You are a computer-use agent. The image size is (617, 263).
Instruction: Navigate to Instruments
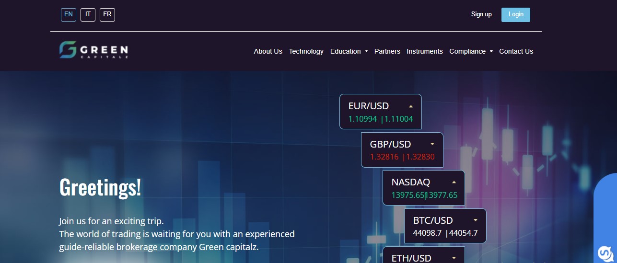425,51
